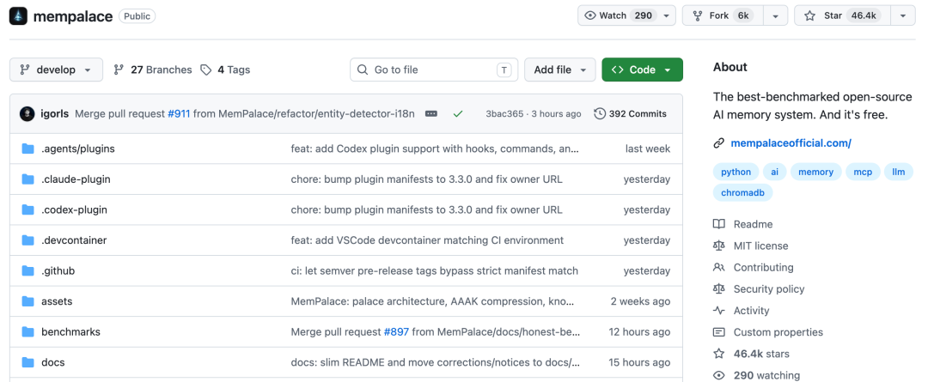The width and height of the screenshot is (928, 382).
Task: Open the Readme book icon link
Action: 719,224
